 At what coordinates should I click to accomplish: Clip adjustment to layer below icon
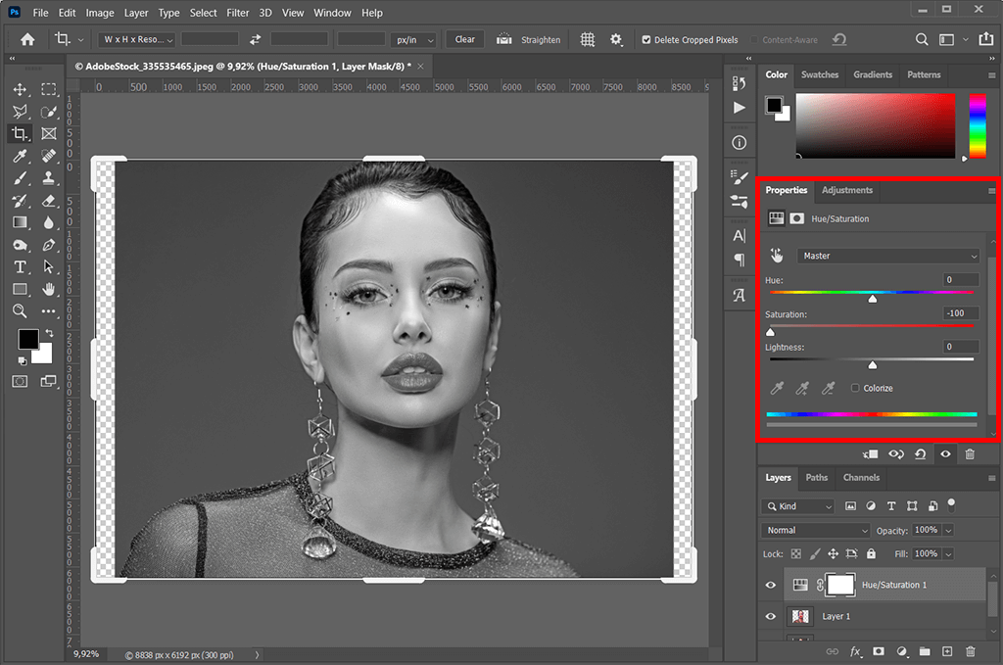tap(870, 454)
